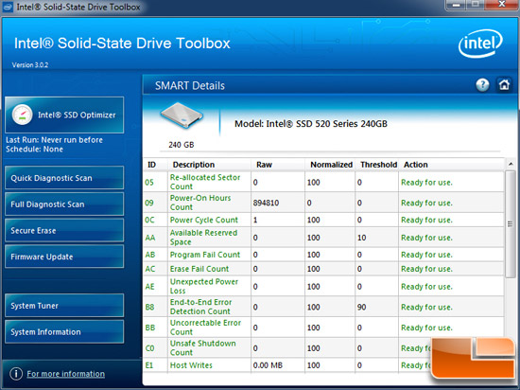Click the Last Run: Never run before text
The image size is (520, 390).
coord(54,140)
